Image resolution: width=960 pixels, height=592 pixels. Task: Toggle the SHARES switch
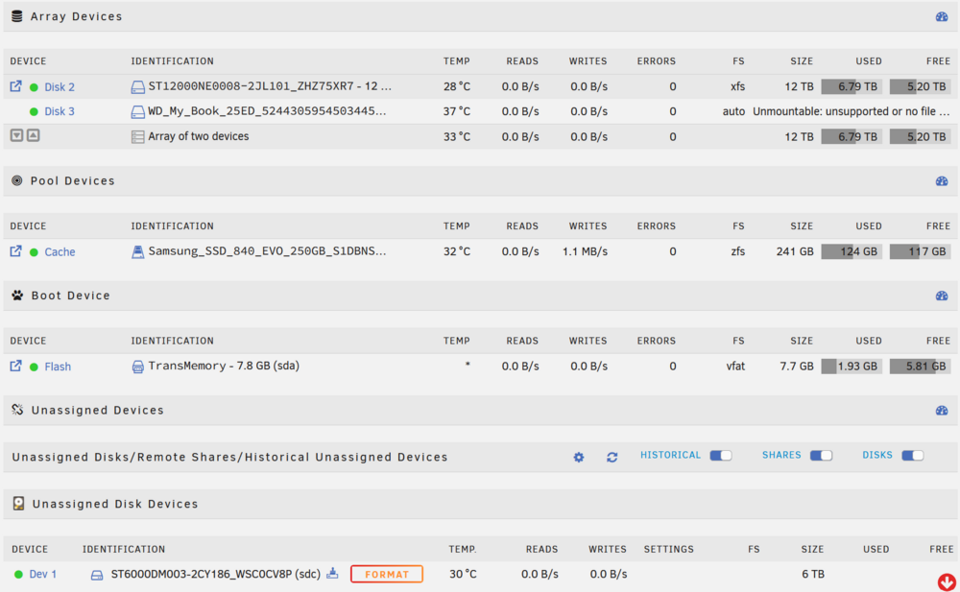tap(821, 455)
